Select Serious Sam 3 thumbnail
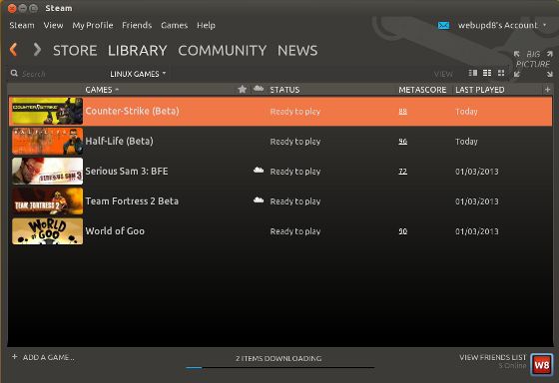The width and height of the screenshot is (559, 383). pos(48,171)
